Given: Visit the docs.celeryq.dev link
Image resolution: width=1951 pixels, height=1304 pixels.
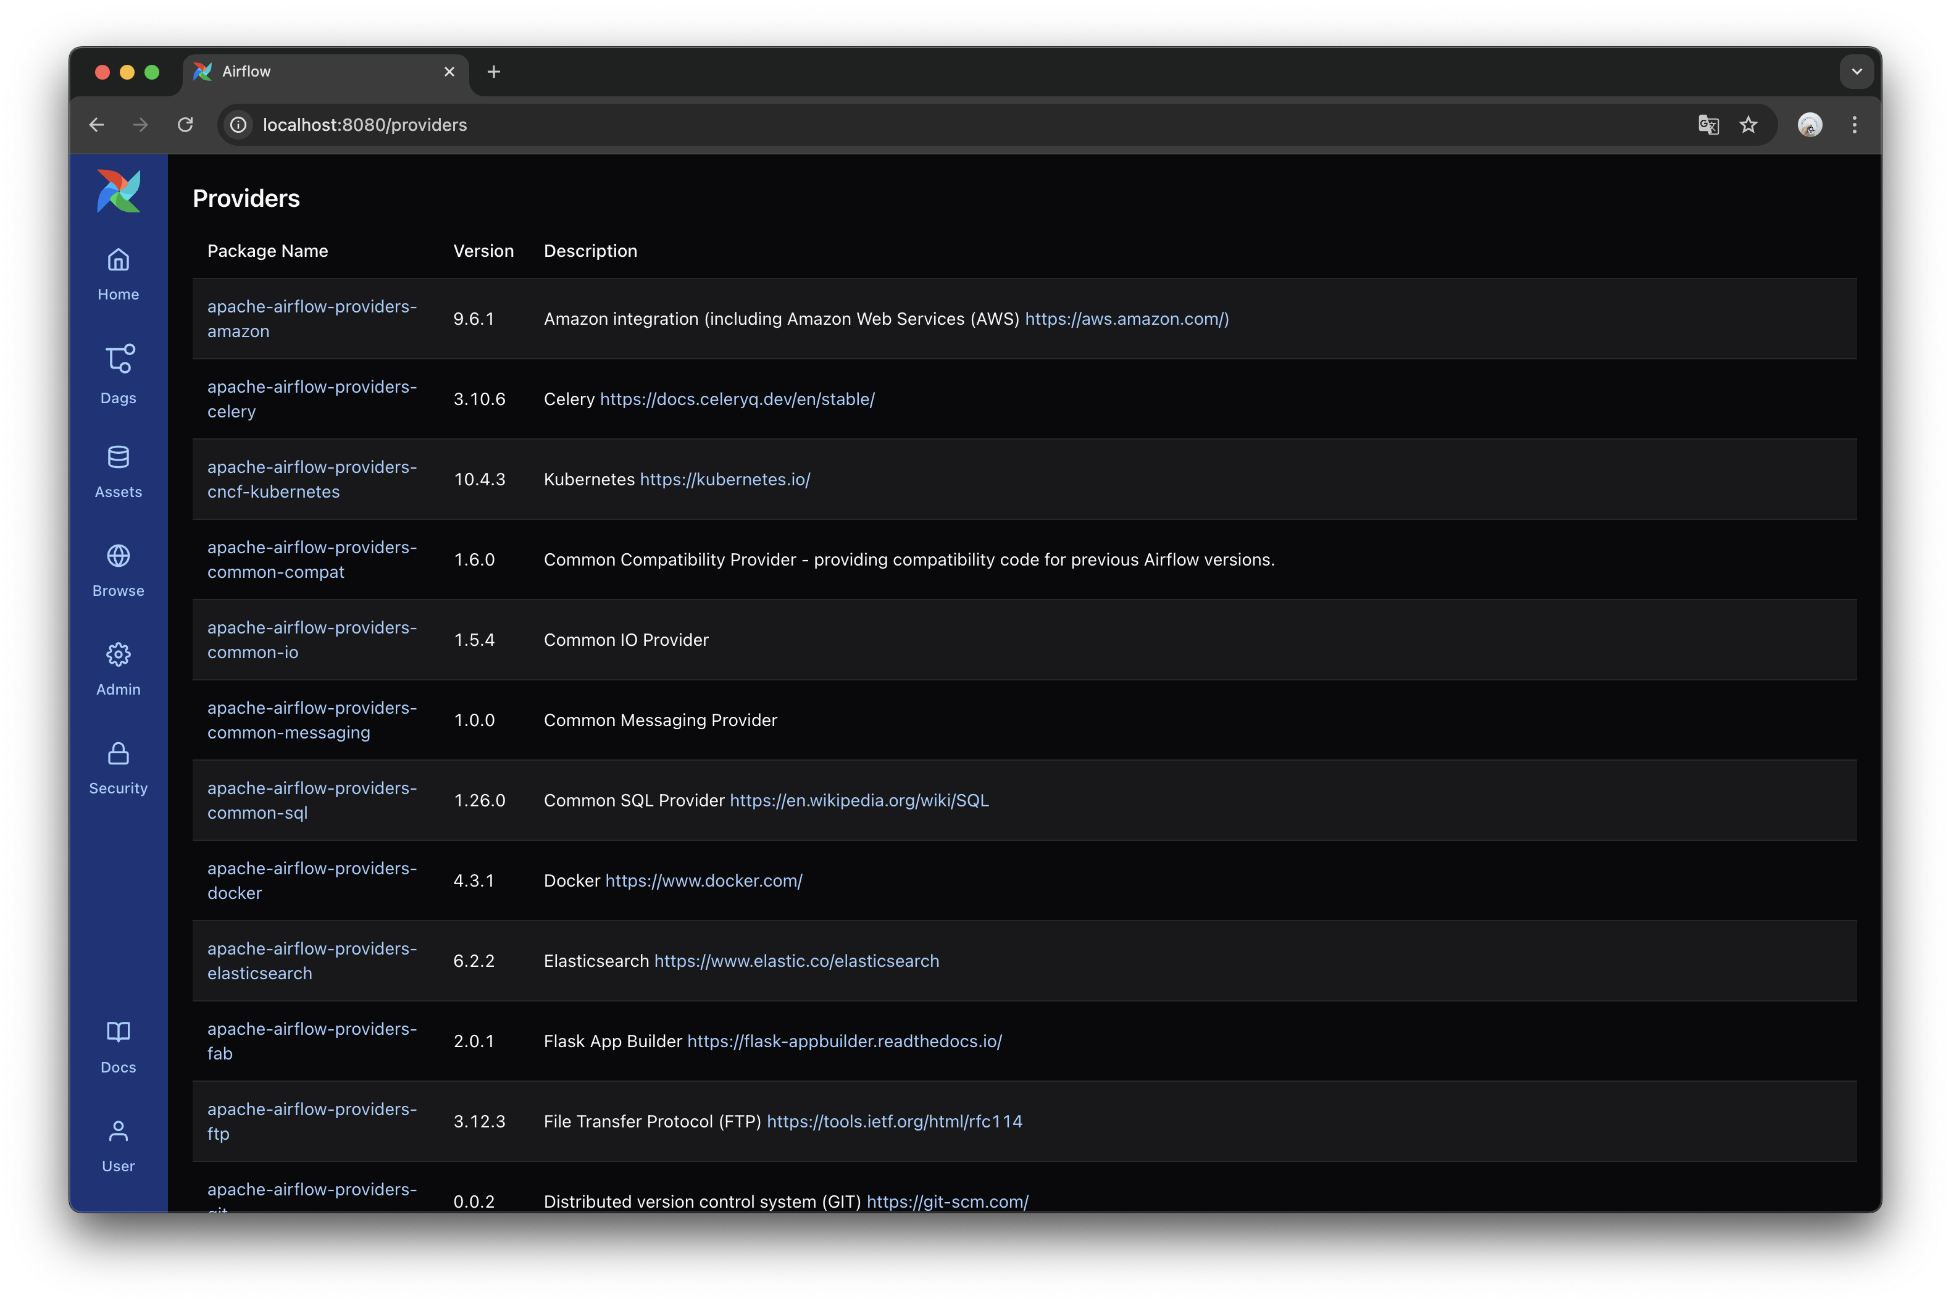Looking at the screenshot, I should pyautogui.click(x=737, y=399).
